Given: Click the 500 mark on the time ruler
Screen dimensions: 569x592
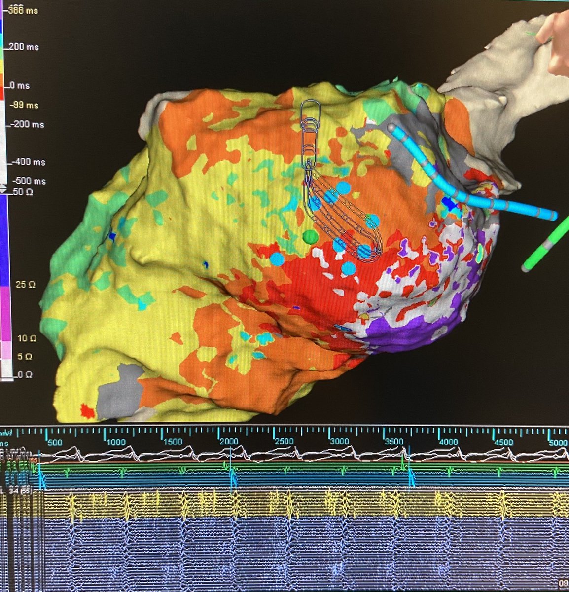Looking at the screenshot, I should pos(54,442).
